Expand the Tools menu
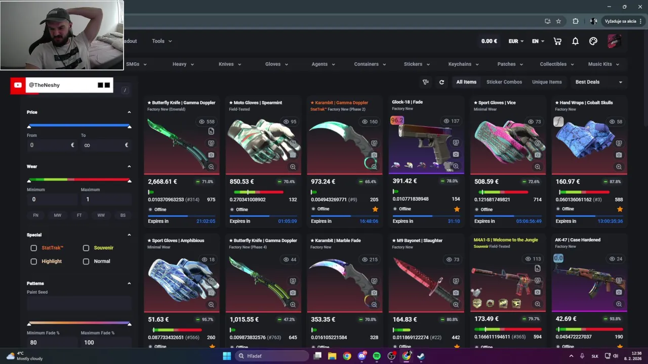The width and height of the screenshot is (648, 364). pyautogui.click(x=161, y=41)
